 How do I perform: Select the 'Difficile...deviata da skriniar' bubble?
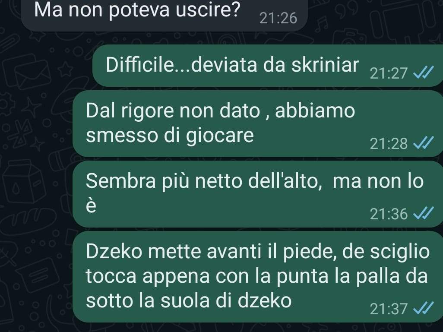coord(268,66)
